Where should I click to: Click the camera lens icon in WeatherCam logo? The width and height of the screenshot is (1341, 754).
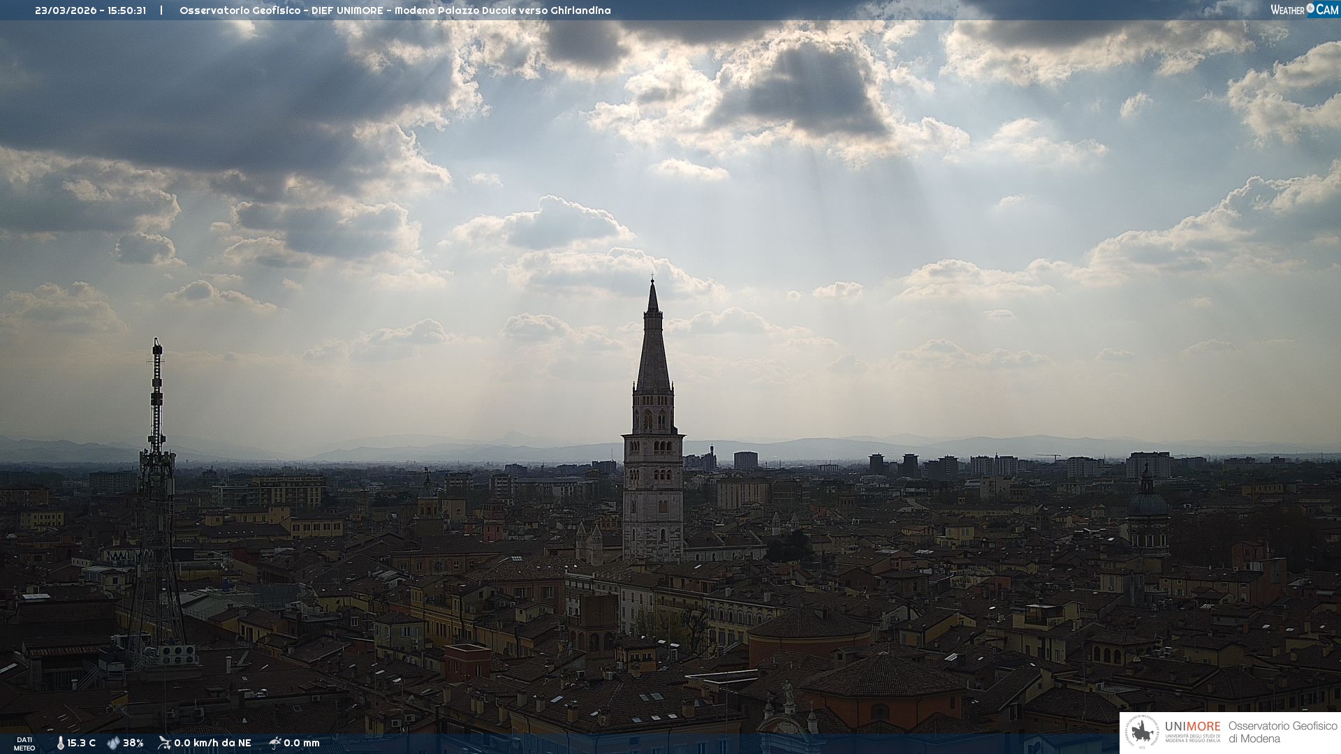pos(1310,8)
